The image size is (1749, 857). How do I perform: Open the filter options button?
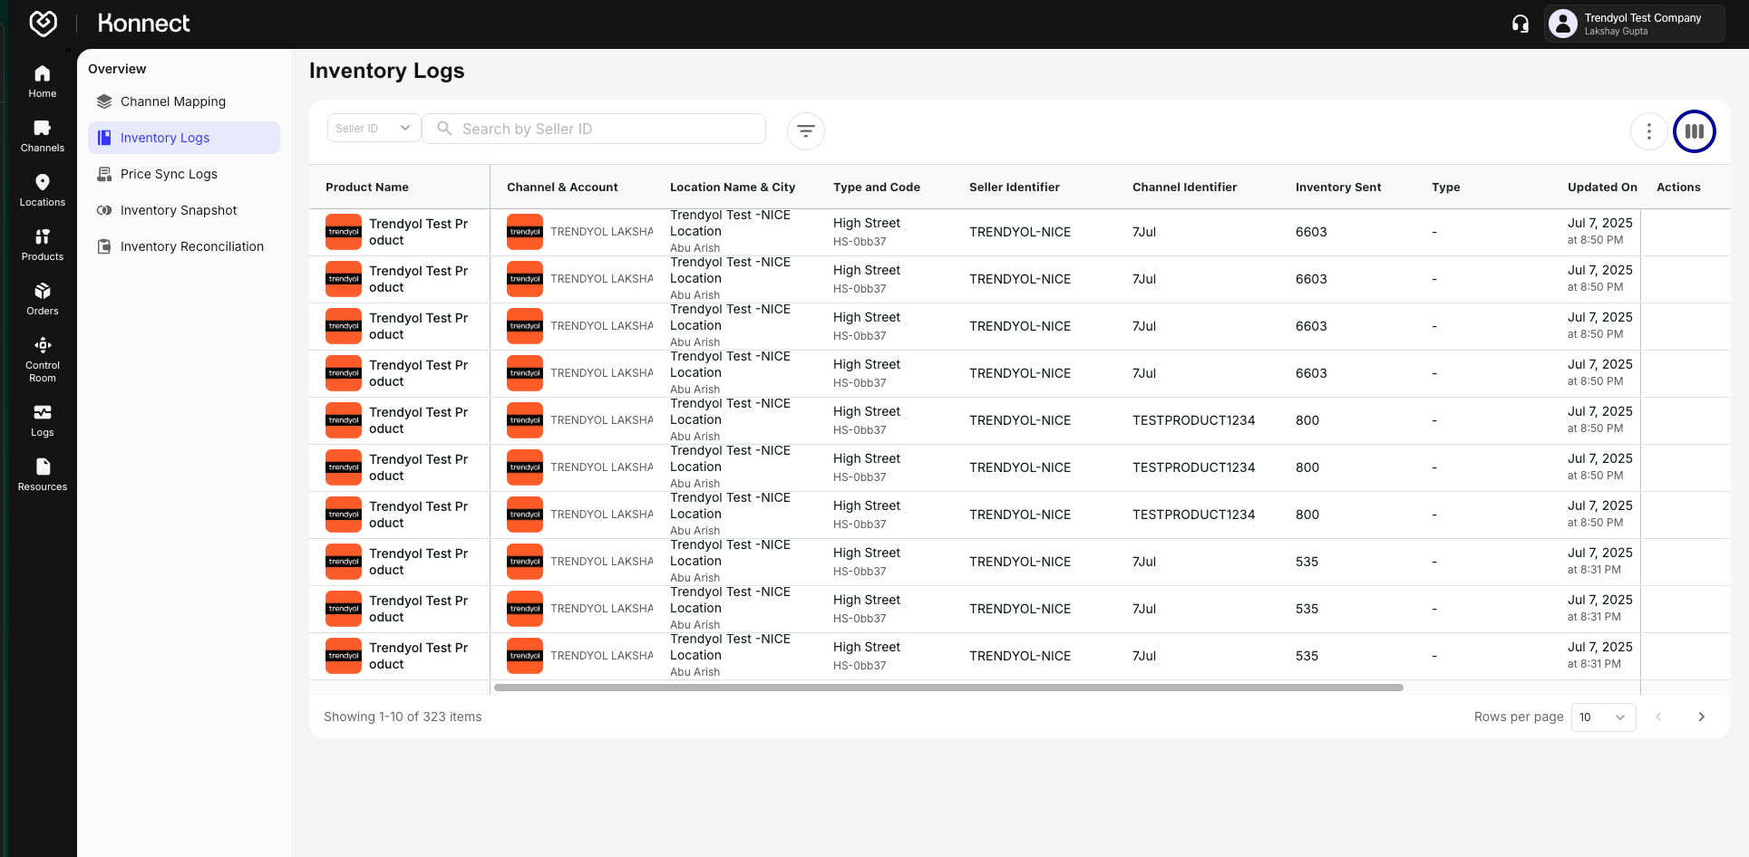pos(806,130)
